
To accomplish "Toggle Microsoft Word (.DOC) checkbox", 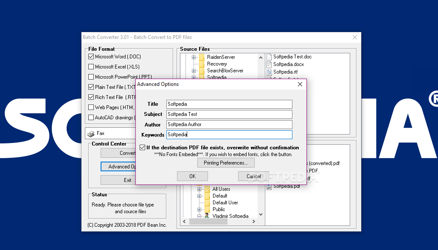I will point(91,57).
